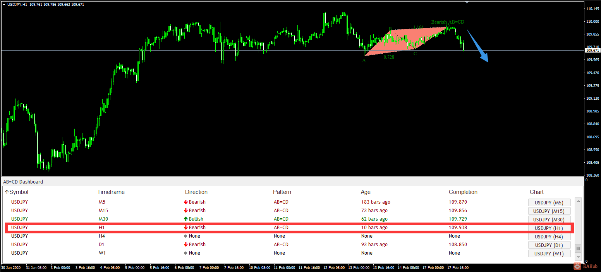This screenshot has width=601, height=272.
Task: Select 'M15' in the Timeframe column
Action: tap(103, 211)
